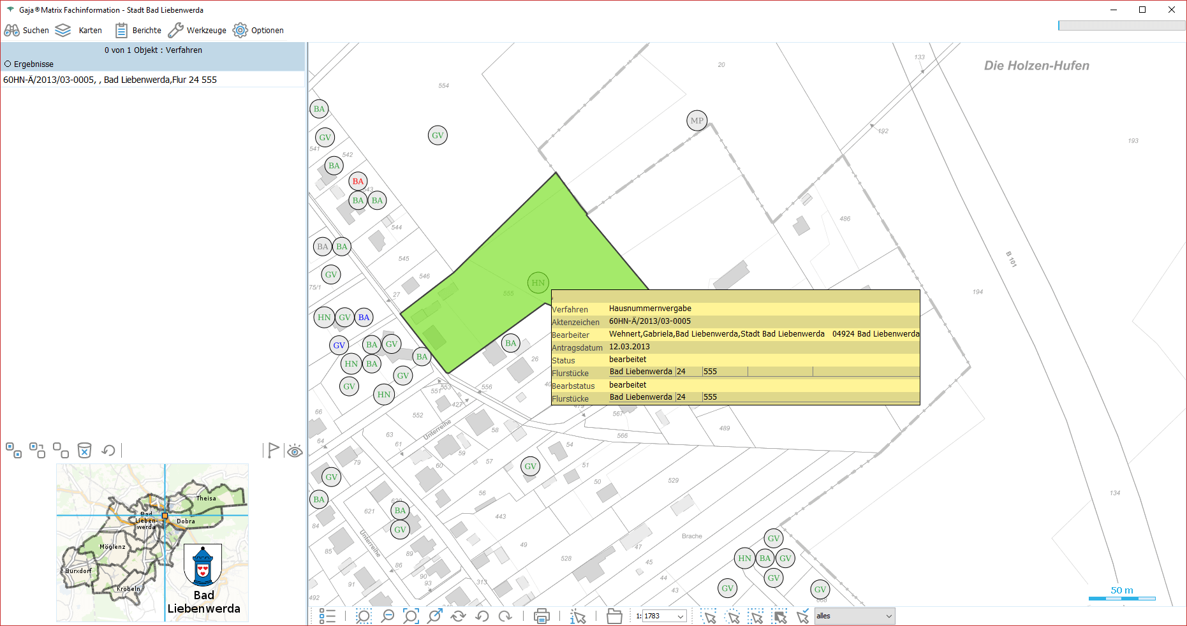Click the HN marker on green parcel

coord(538,282)
